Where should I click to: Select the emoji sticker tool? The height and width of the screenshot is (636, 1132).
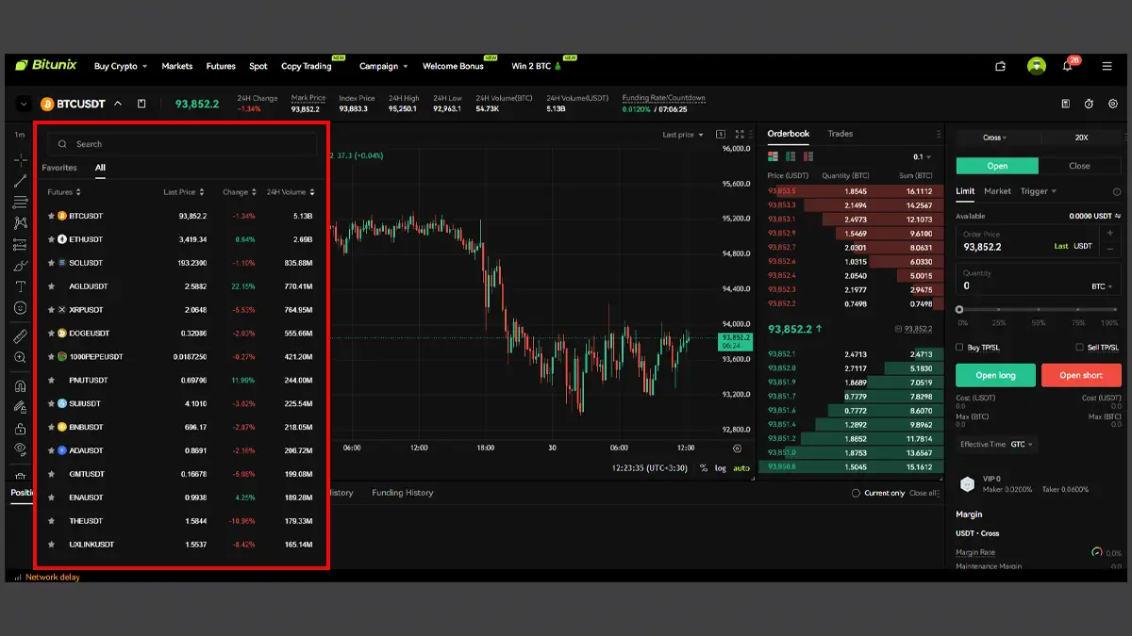click(x=20, y=308)
